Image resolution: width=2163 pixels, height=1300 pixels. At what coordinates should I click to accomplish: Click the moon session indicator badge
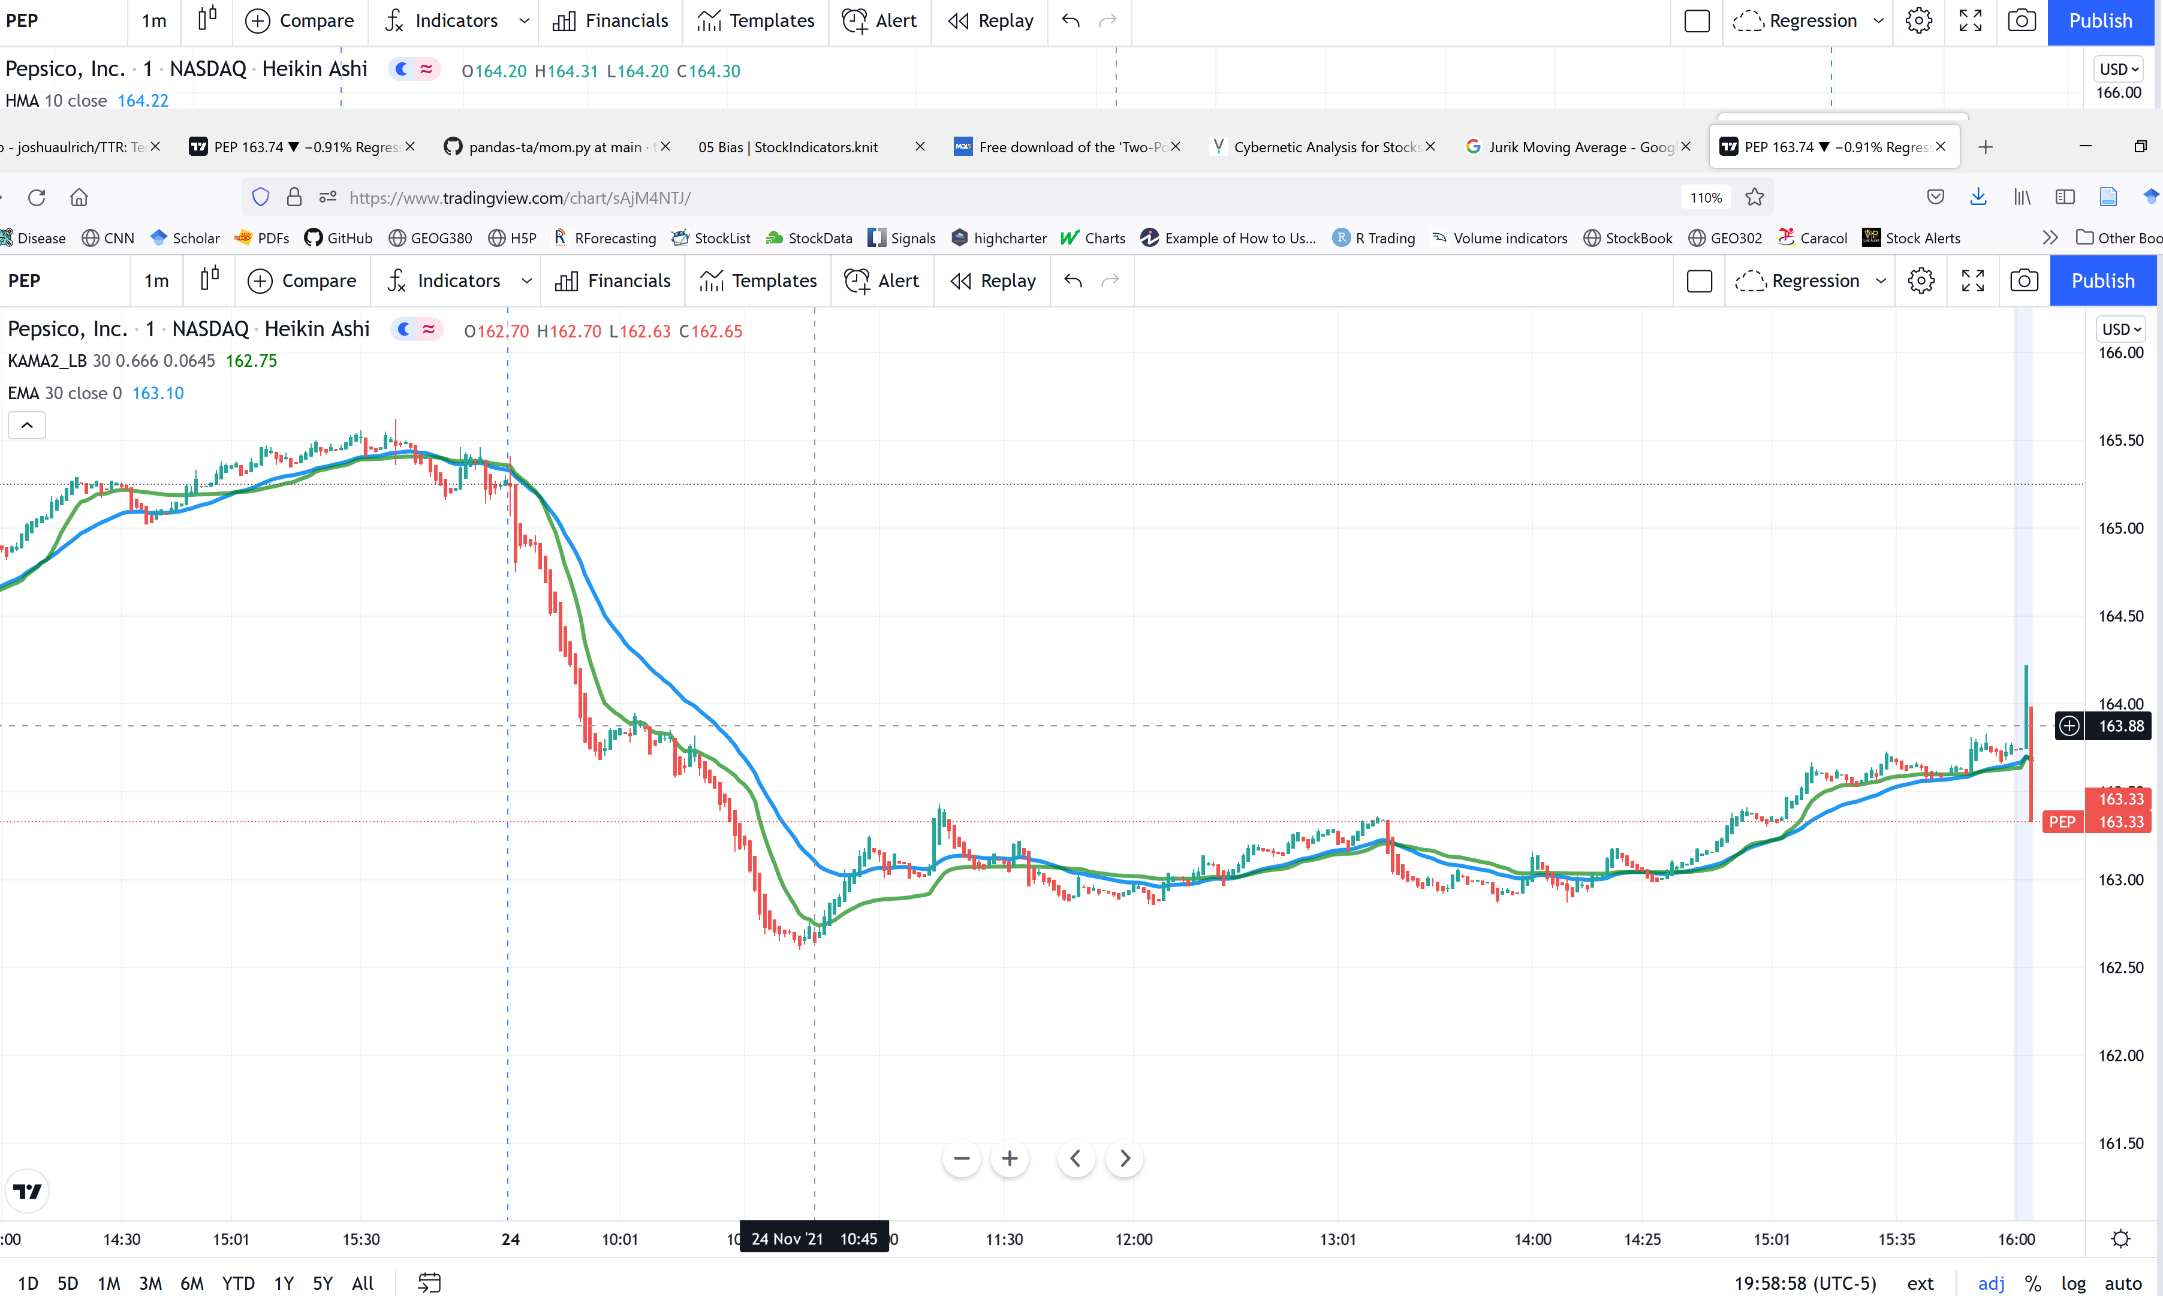pyautogui.click(x=404, y=330)
